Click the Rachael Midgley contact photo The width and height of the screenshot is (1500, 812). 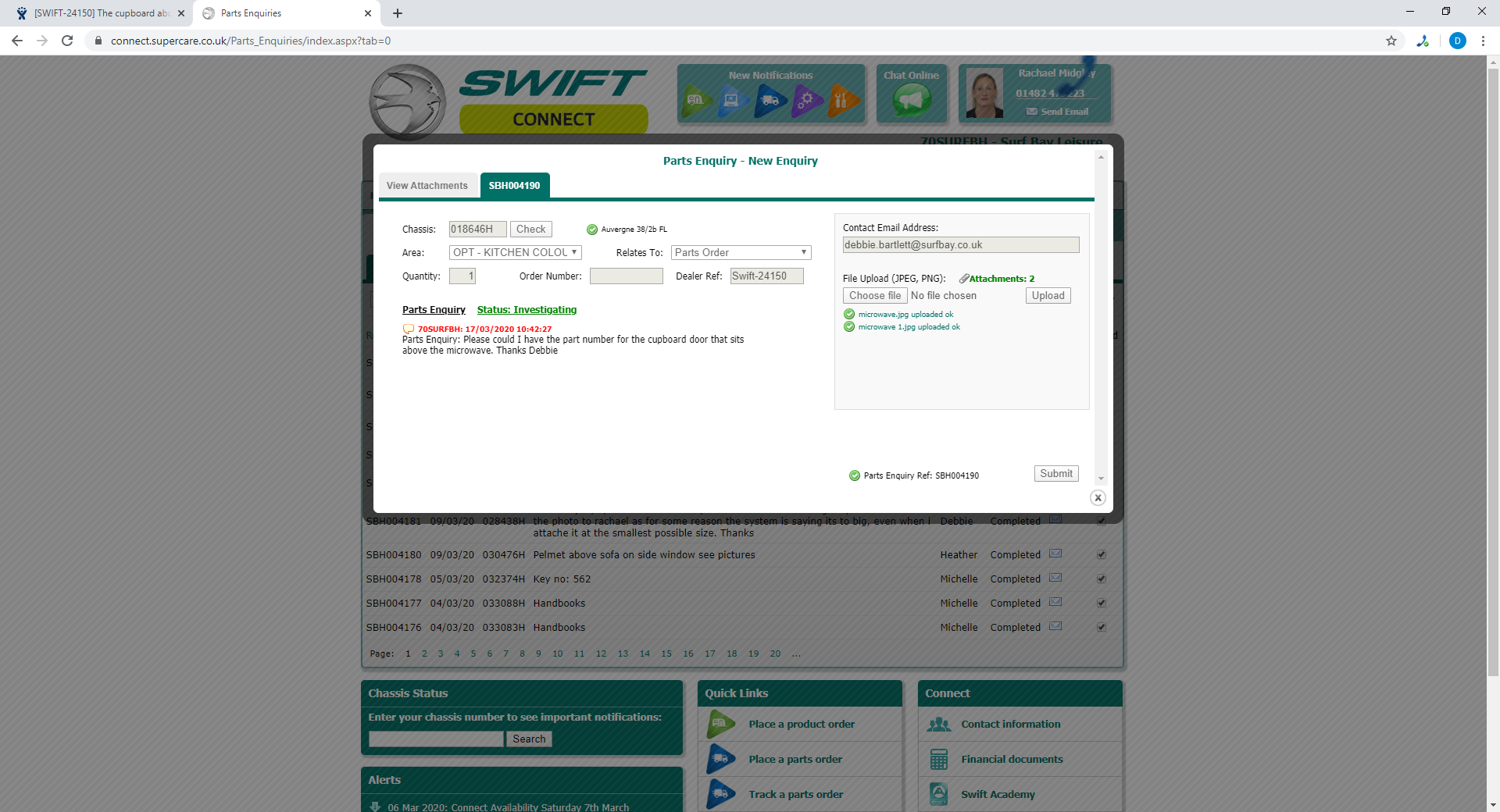984,94
